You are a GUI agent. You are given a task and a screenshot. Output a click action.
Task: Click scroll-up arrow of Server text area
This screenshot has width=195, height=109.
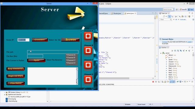click(77, 68)
